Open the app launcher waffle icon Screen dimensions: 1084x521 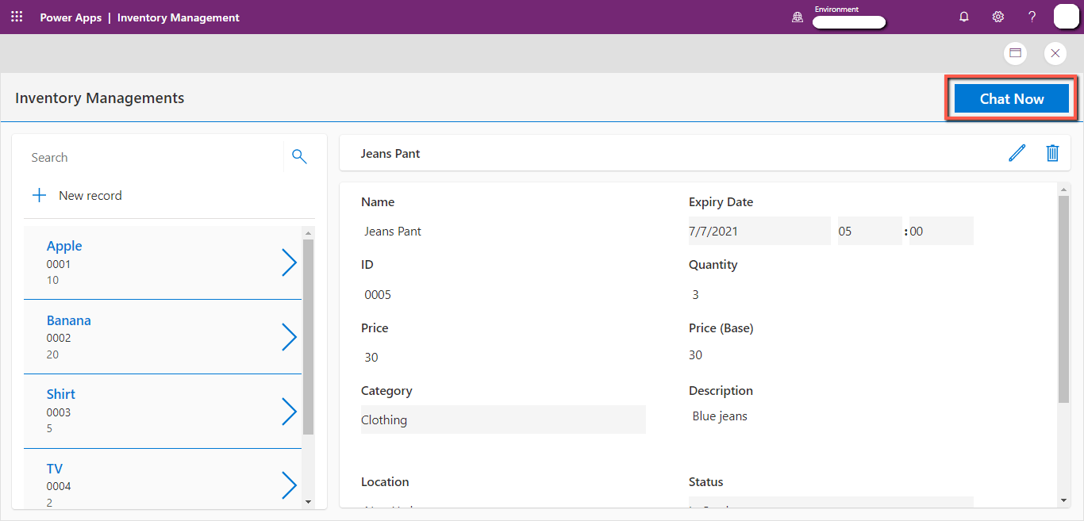click(17, 17)
